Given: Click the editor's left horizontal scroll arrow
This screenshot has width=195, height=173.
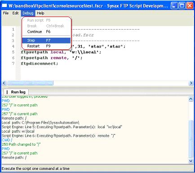Looking at the screenshot, I should click(4, 83).
